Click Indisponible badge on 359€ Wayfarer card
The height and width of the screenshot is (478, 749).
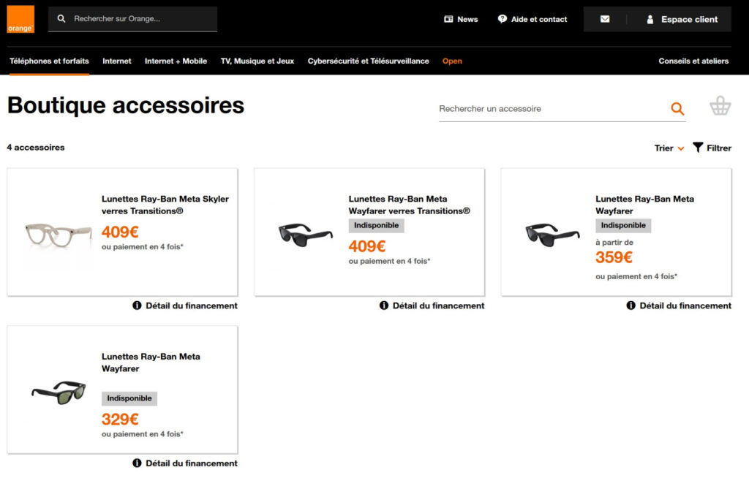[623, 225]
